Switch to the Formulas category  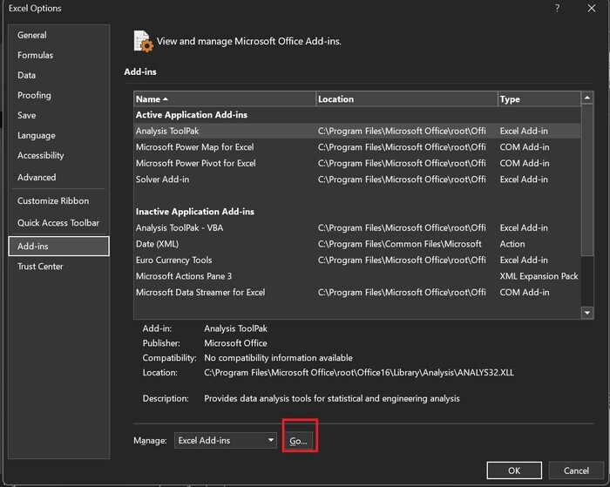[36, 55]
